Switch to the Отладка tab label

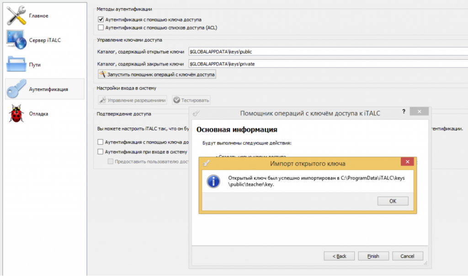38,114
